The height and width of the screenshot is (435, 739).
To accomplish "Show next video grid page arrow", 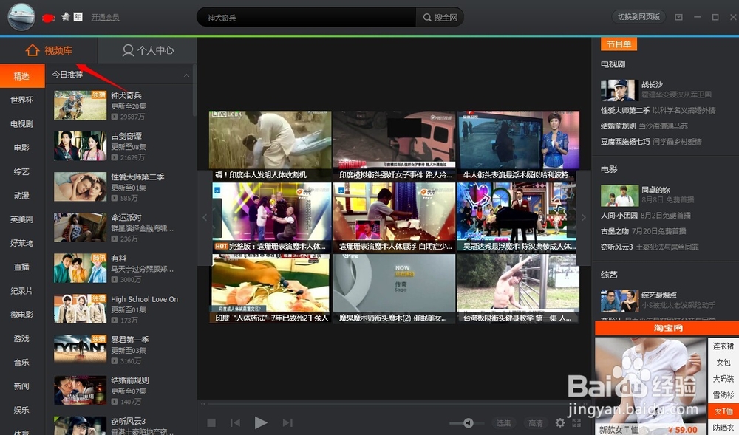I will pos(584,217).
